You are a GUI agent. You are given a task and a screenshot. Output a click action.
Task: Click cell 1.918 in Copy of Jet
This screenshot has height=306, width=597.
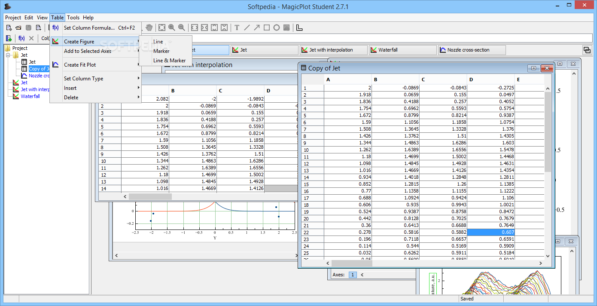pos(348,95)
